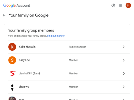This screenshot has height=100, width=134.
Task: Open the Help question mark icon
Action: tap(113, 5)
